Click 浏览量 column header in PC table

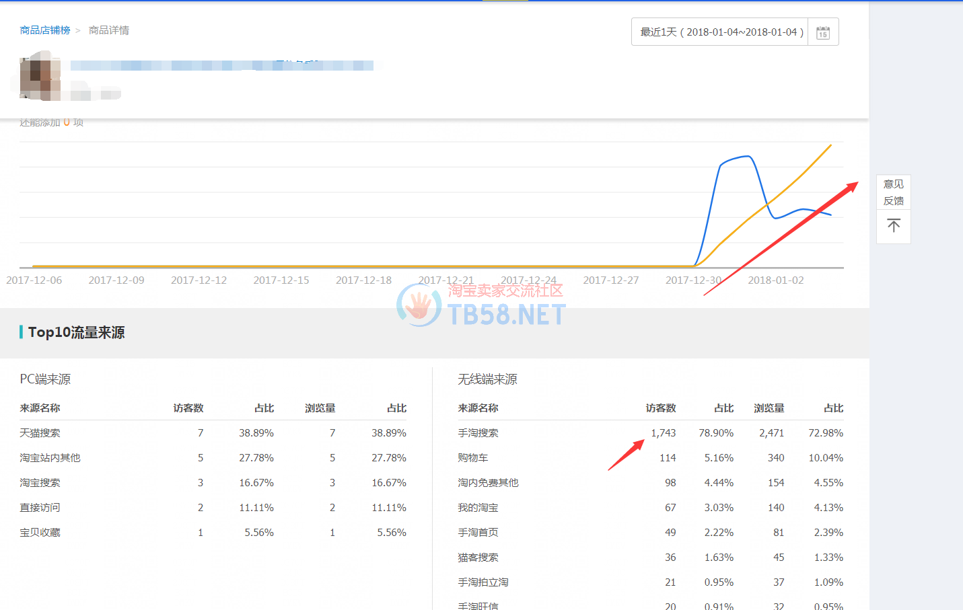[x=320, y=408]
